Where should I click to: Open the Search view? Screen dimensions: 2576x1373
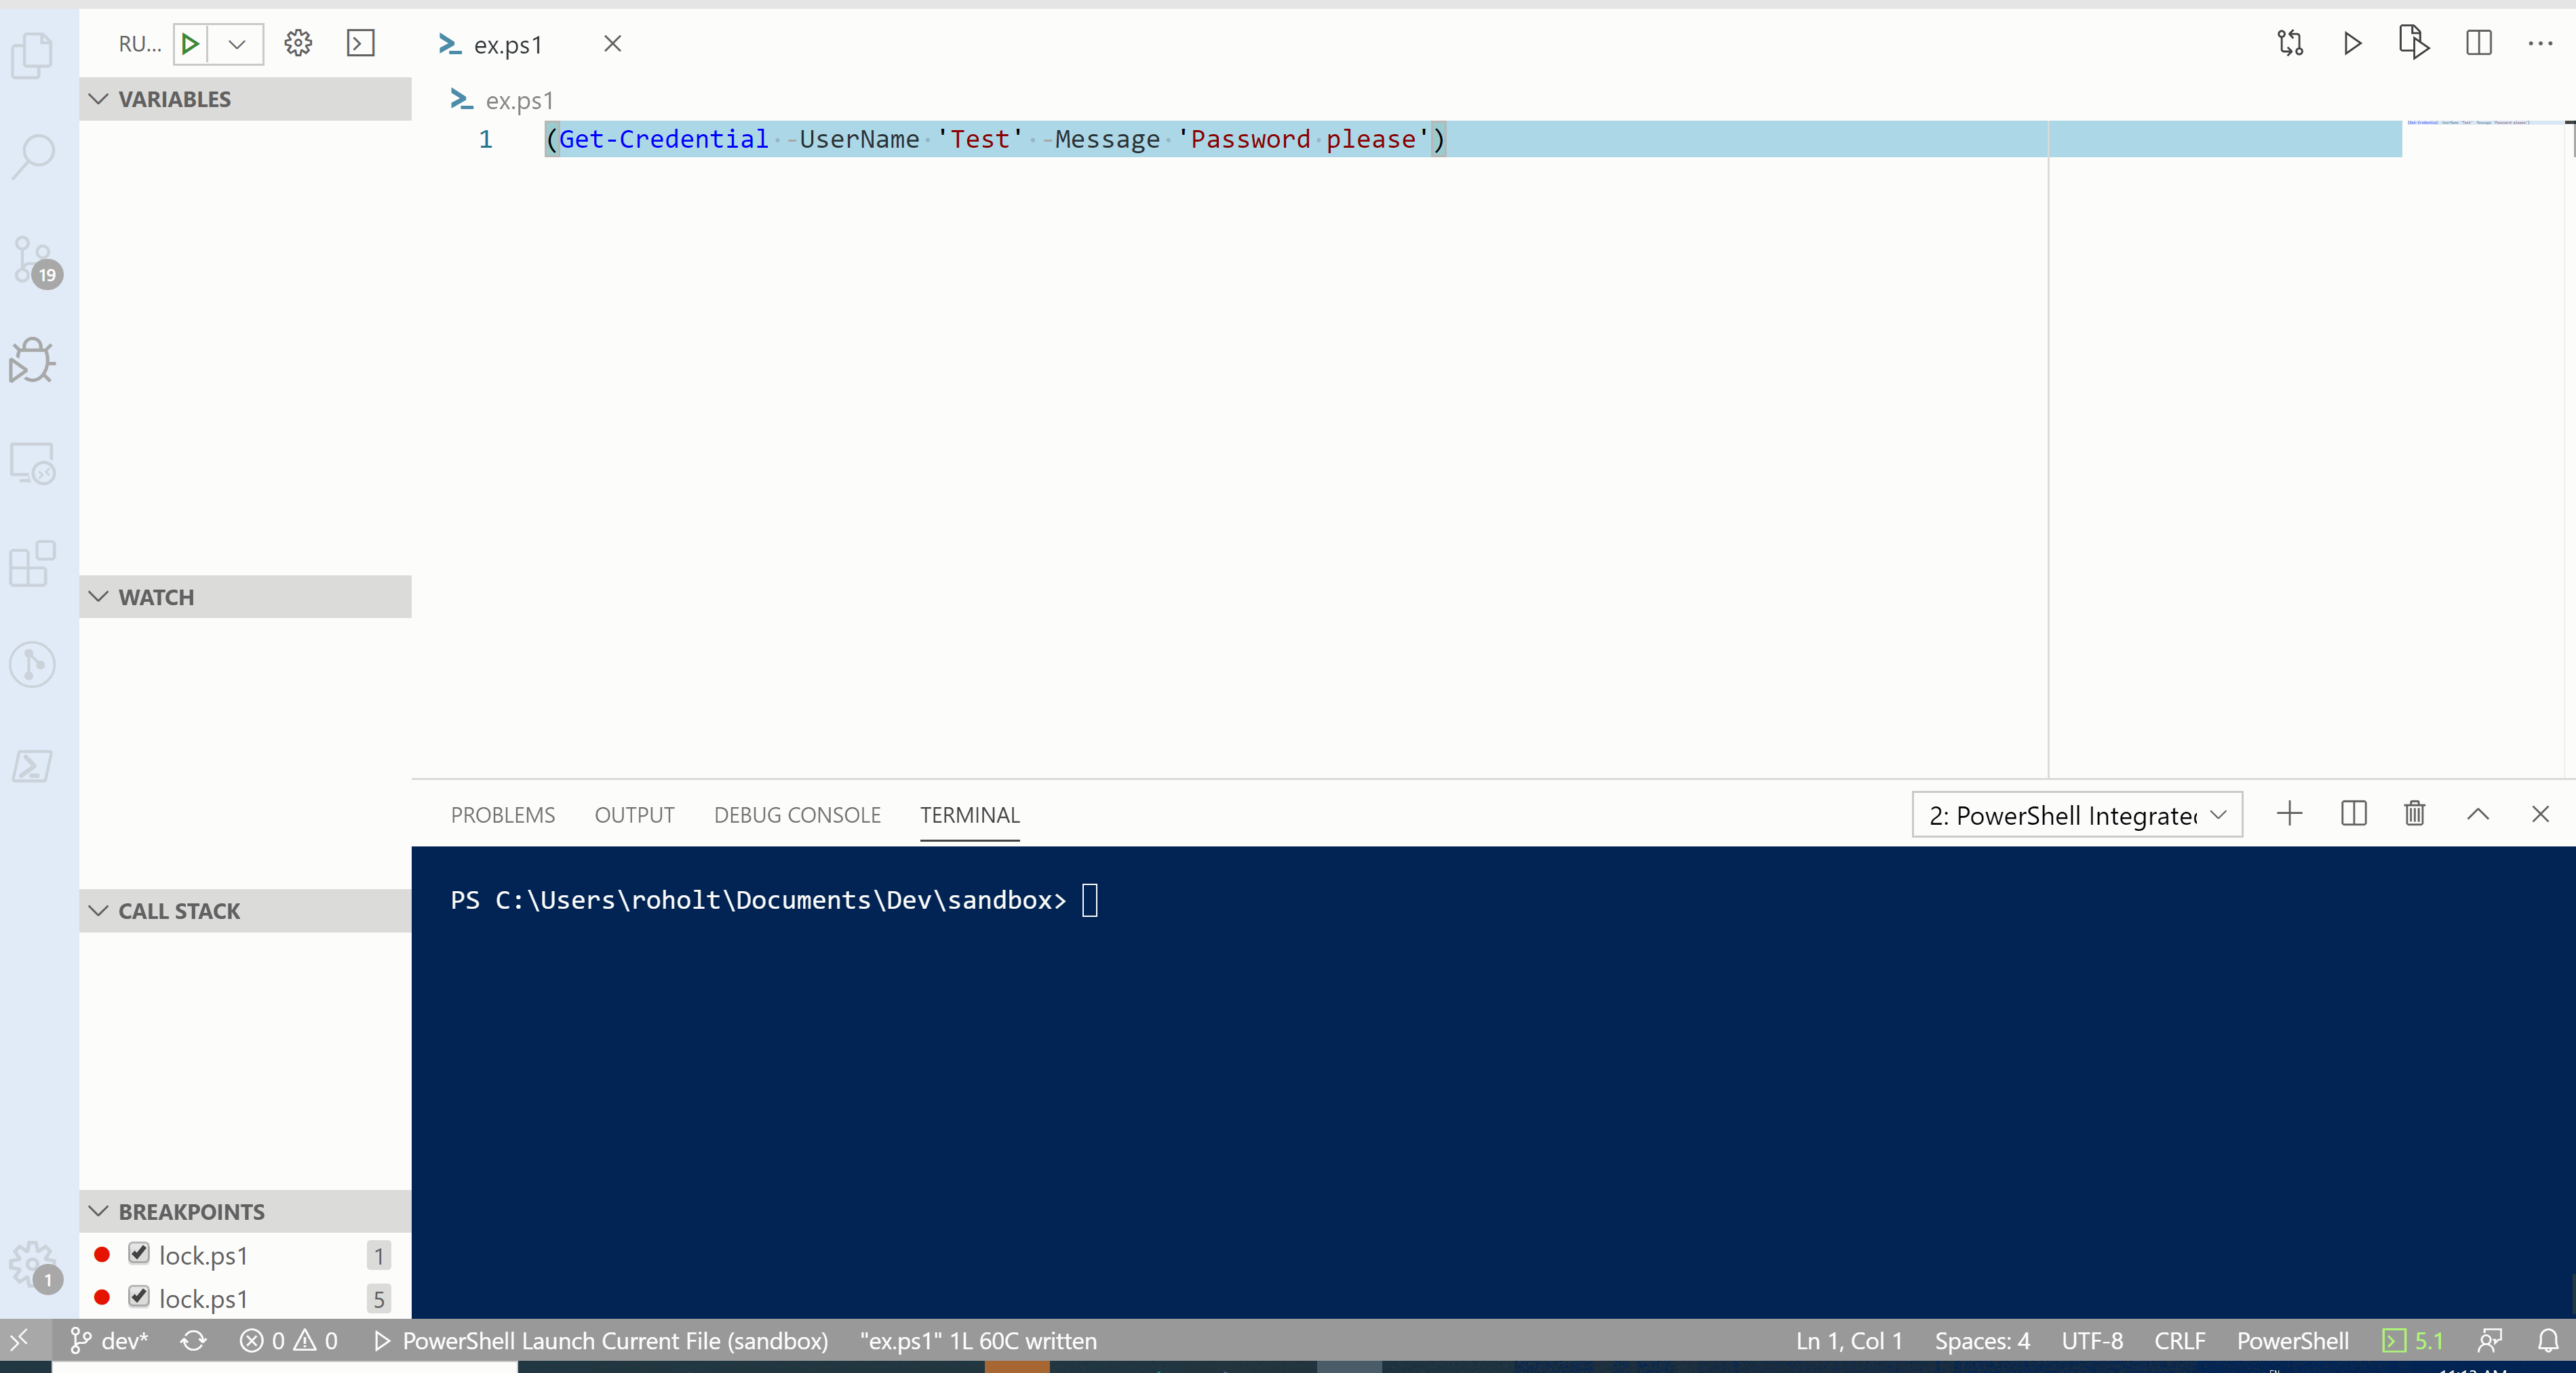click(33, 156)
